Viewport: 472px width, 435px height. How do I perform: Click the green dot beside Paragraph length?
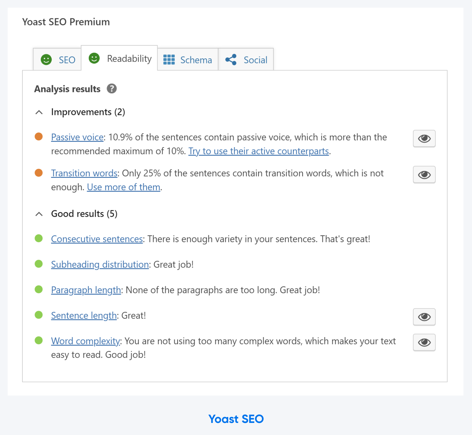pos(39,290)
